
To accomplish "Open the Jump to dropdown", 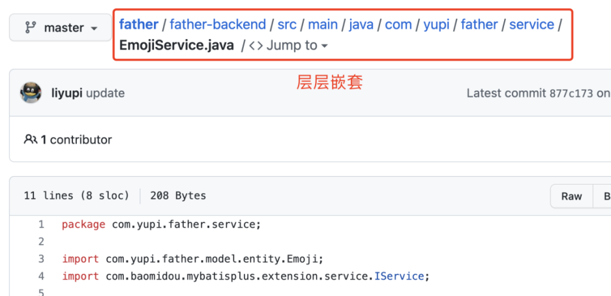I will pos(288,46).
